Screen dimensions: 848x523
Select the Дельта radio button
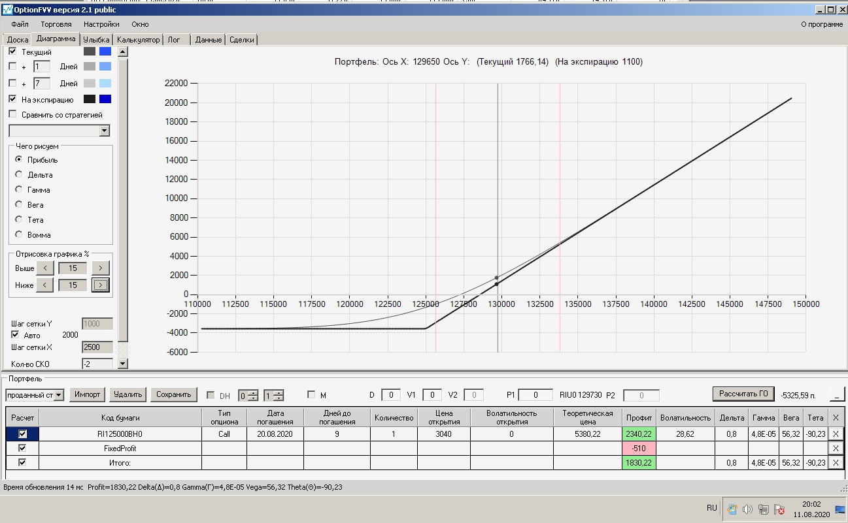click(x=19, y=174)
